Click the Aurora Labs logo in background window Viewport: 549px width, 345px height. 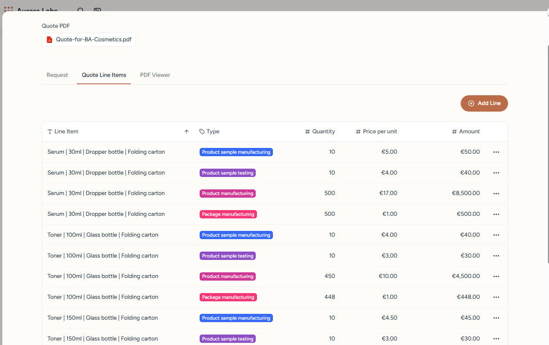[8, 9]
